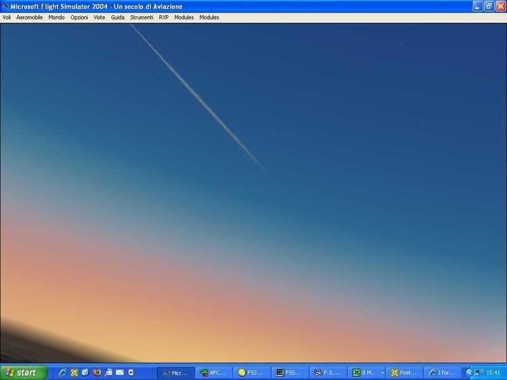
Task: Open the Voli menu
Action: pyautogui.click(x=7, y=18)
